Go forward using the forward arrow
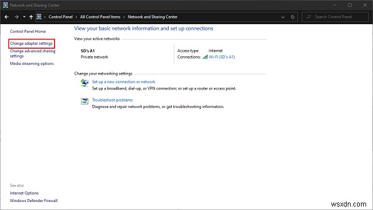The height and width of the screenshot is (210, 373). coord(17,17)
